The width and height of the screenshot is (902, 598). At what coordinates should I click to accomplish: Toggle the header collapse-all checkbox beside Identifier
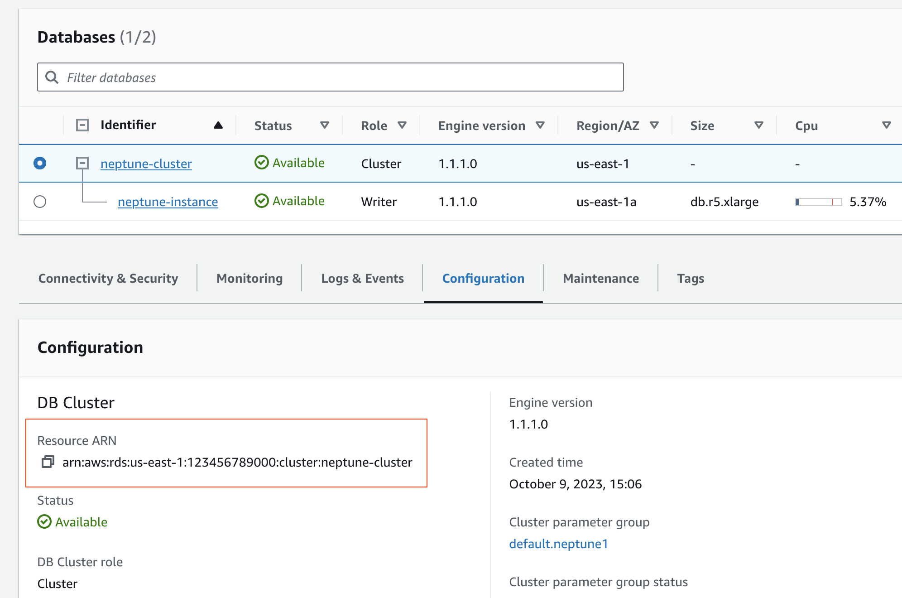82,125
